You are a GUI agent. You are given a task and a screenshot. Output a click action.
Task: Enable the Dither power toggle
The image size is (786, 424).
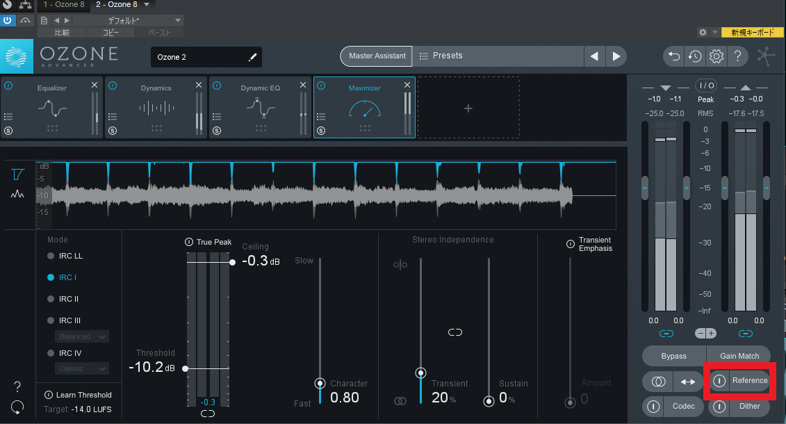pyautogui.click(x=719, y=407)
